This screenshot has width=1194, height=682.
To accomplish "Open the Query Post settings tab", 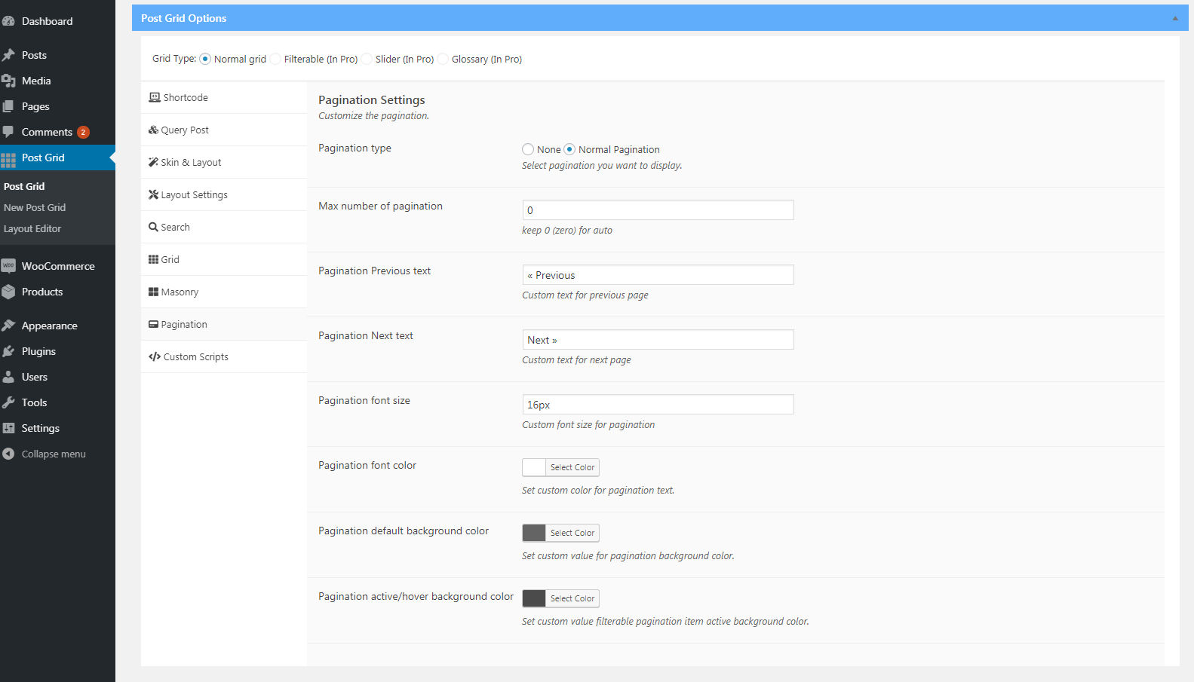I will [x=184, y=130].
